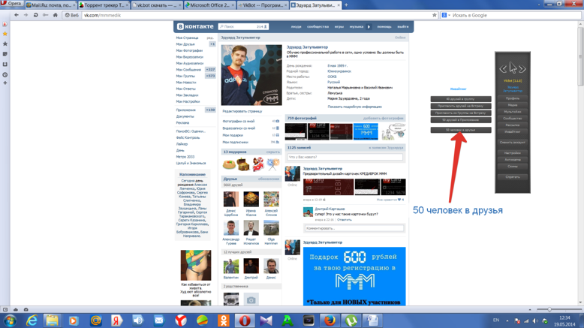
Task: Click the VkBot Рассылка menu button
Action: (x=513, y=125)
